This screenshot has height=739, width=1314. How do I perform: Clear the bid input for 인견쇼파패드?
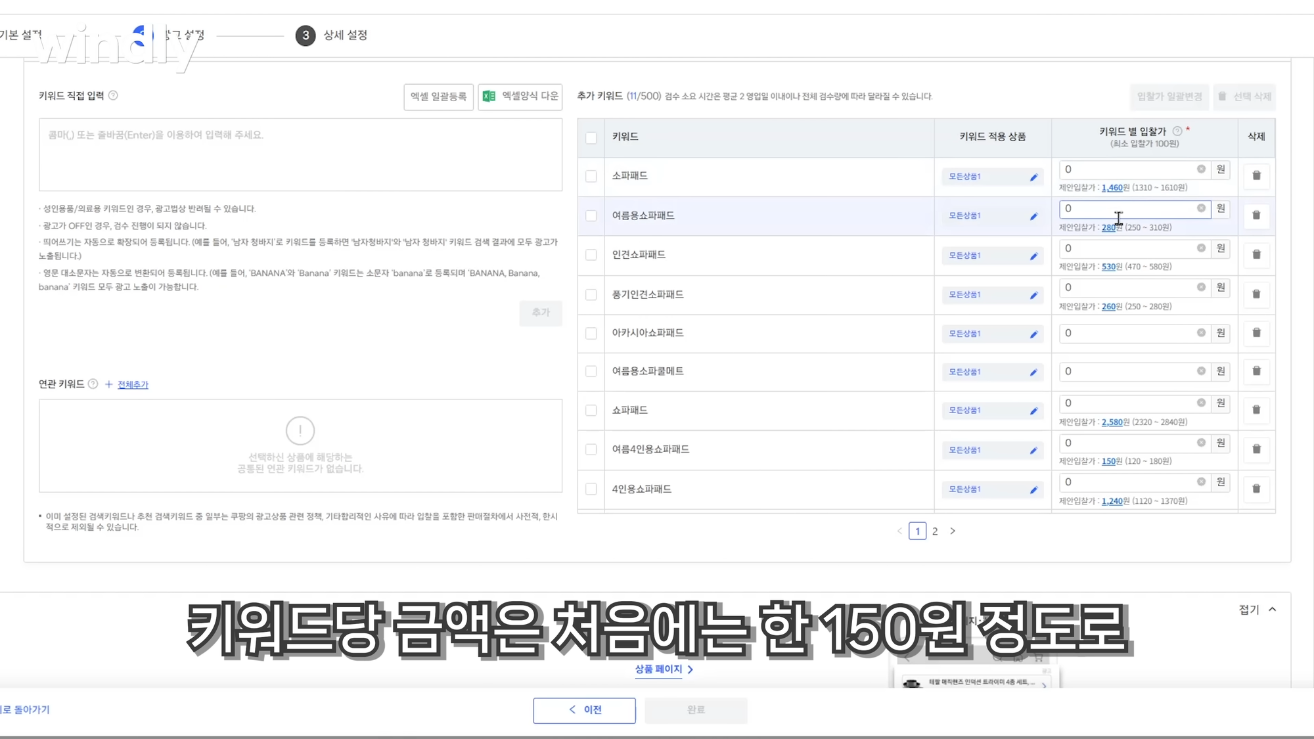pyautogui.click(x=1200, y=248)
